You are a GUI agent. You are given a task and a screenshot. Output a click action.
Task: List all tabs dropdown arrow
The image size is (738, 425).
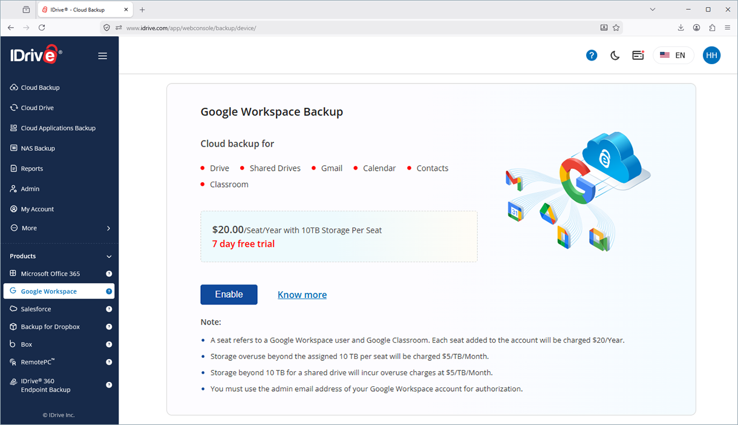(653, 10)
